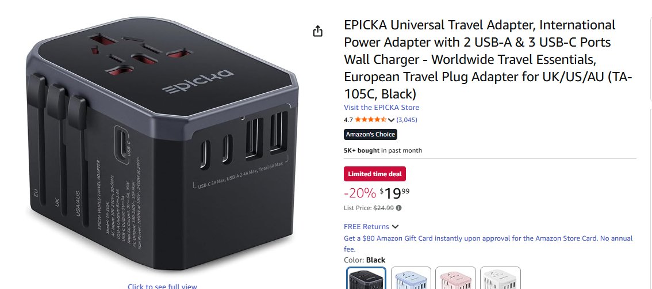This screenshot has width=652, height=289.
Task: Click the Limited time deal badge
Action: click(375, 174)
